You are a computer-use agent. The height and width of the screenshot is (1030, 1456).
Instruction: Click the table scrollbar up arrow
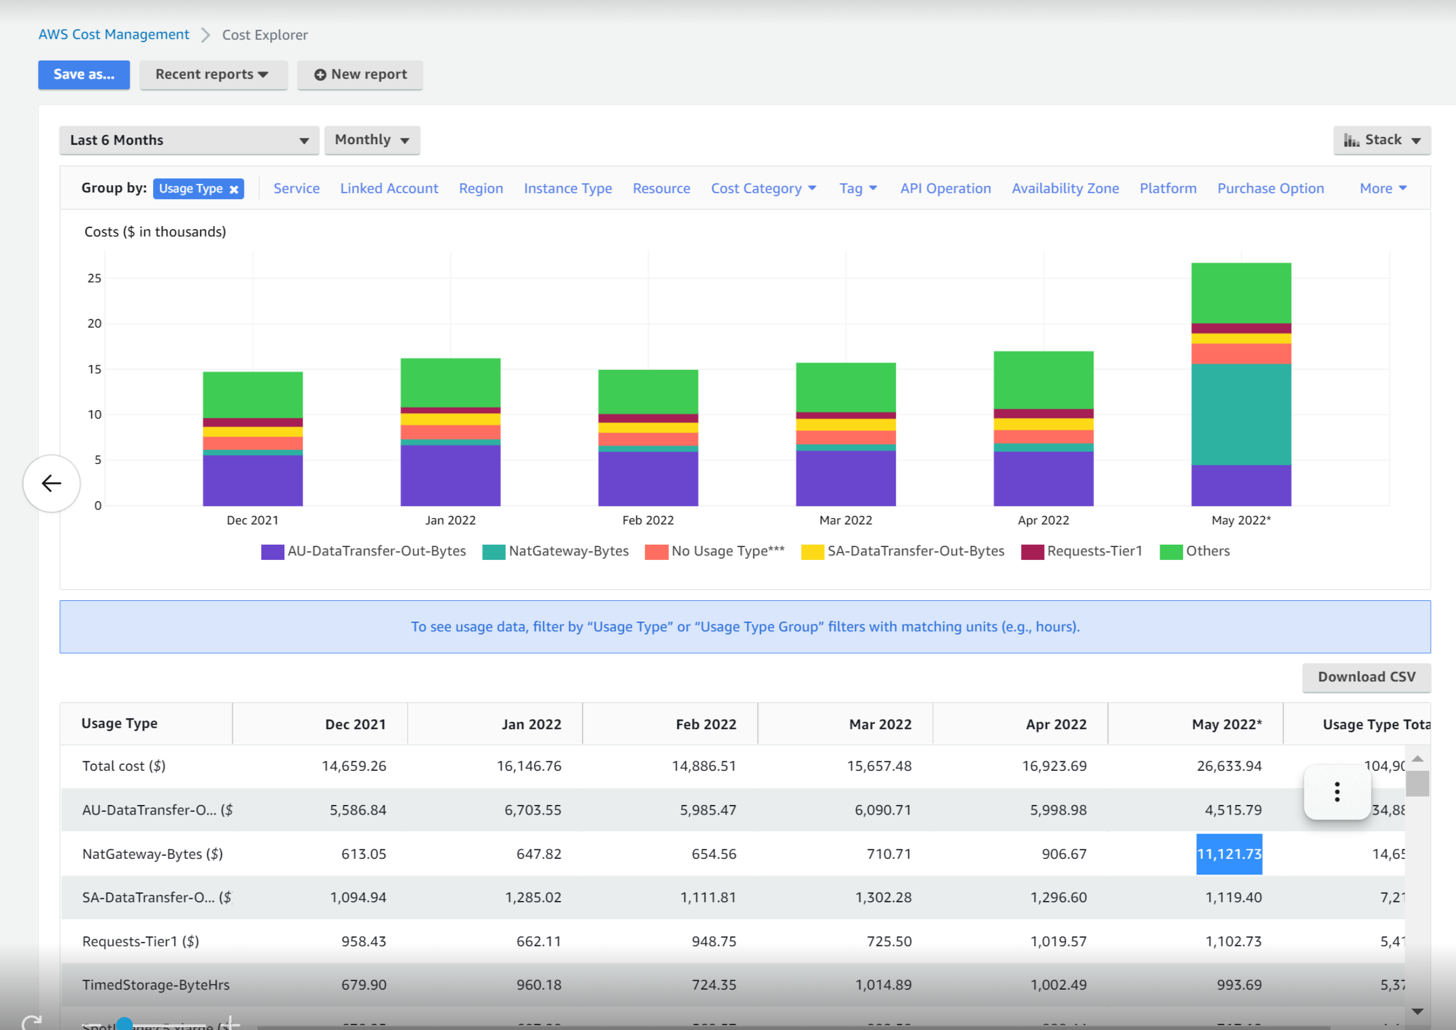1417,758
